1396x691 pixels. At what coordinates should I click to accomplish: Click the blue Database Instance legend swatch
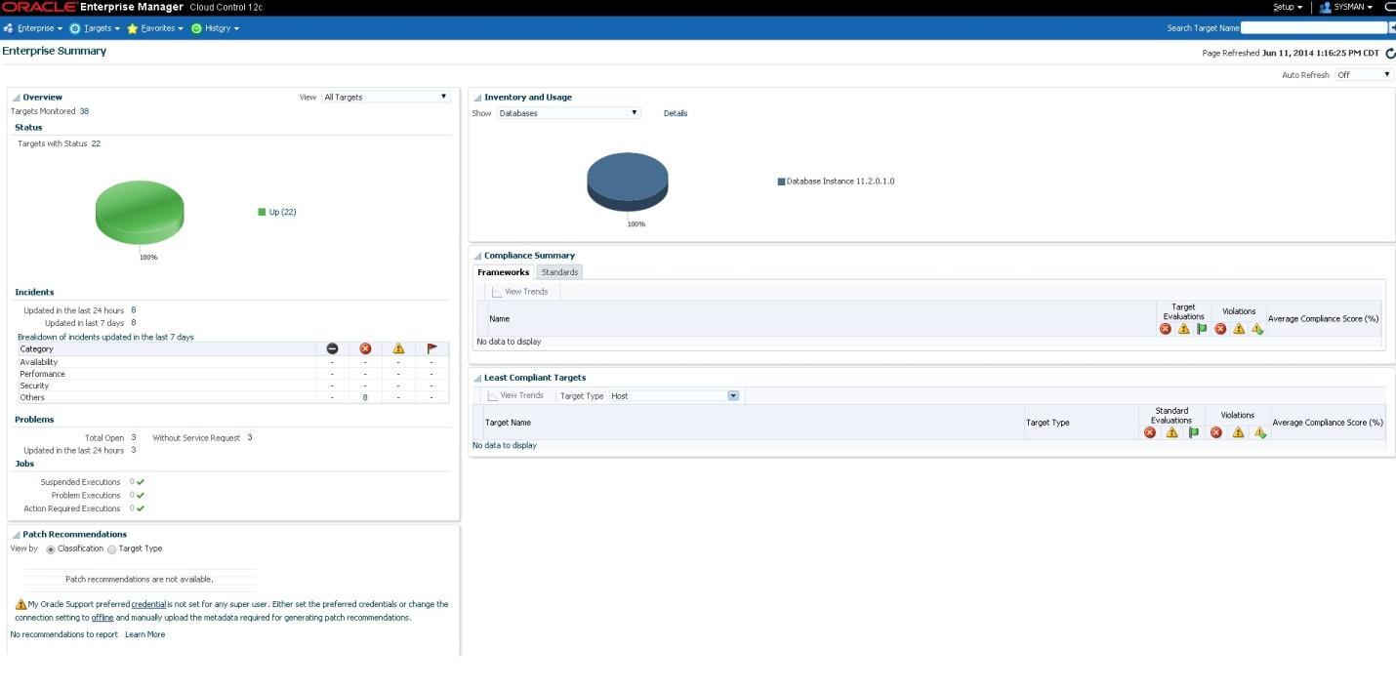[781, 182]
